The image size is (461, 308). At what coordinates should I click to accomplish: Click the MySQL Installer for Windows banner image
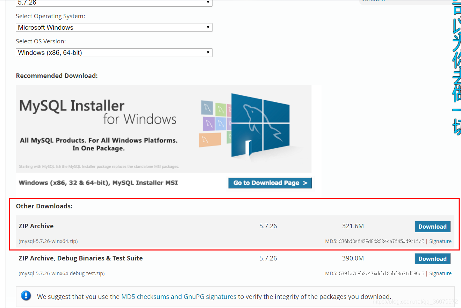coord(163,129)
